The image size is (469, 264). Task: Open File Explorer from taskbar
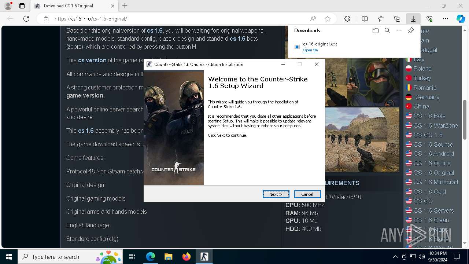(x=169, y=257)
